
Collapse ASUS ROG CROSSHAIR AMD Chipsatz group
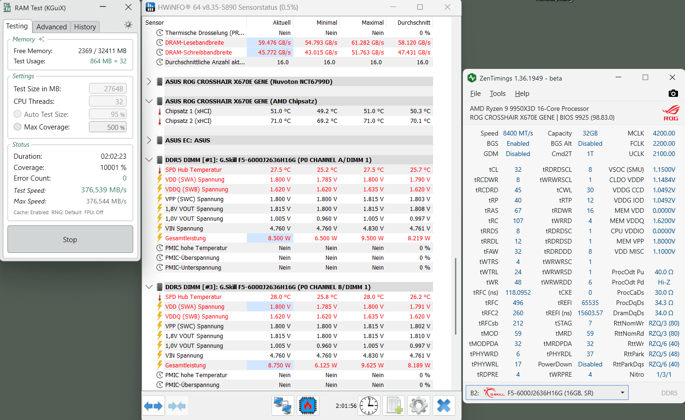point(149,101)
